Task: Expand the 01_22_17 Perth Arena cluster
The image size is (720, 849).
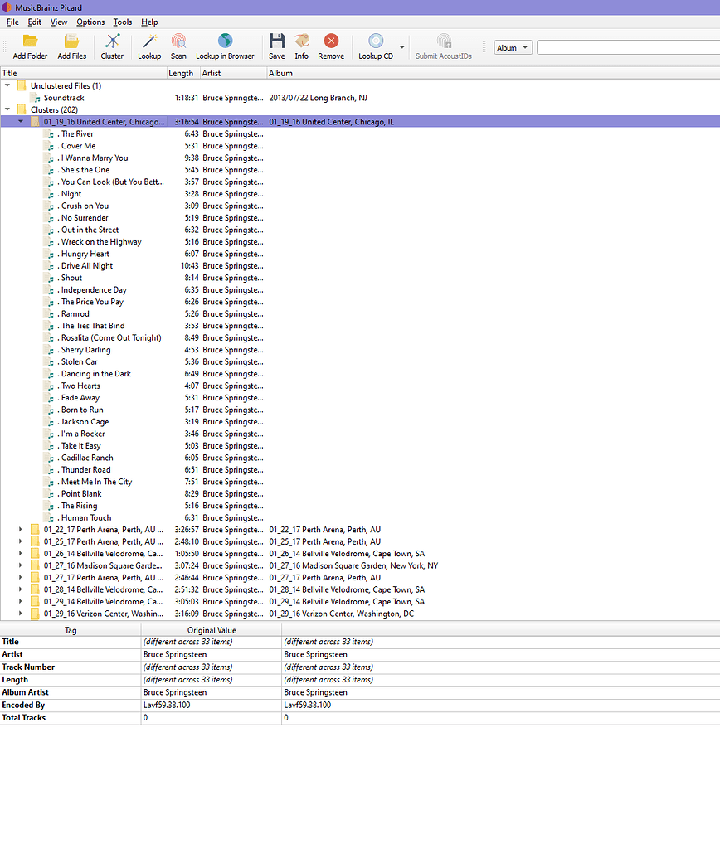Action: pyautogui.click(x=19, y=529)
